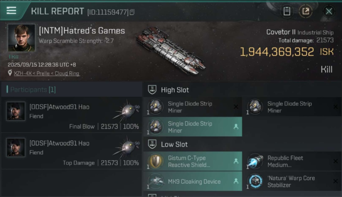Open the XZH-4X location link
342x197 pixels.
(46, 74)
